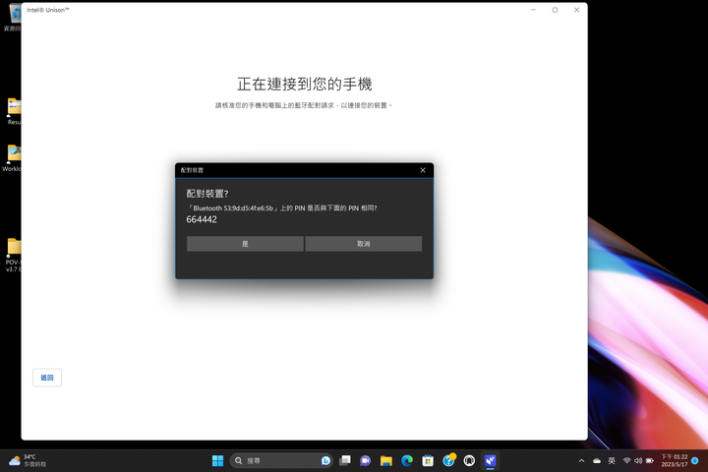Select the Worklo desktop folder icon
The width and height of the screenshot is (708, 472).
point(13,158)
